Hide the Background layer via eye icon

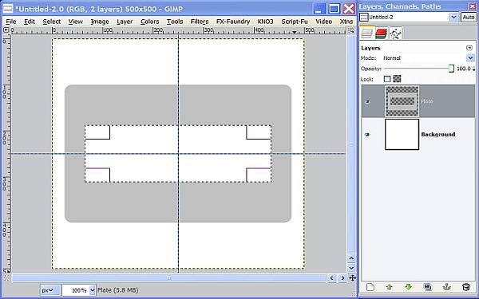[x=367, y=135]
